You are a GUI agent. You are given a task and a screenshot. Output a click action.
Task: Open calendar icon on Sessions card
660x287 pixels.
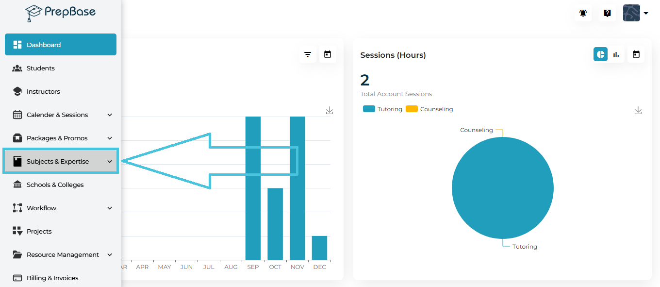click(636, 54)
